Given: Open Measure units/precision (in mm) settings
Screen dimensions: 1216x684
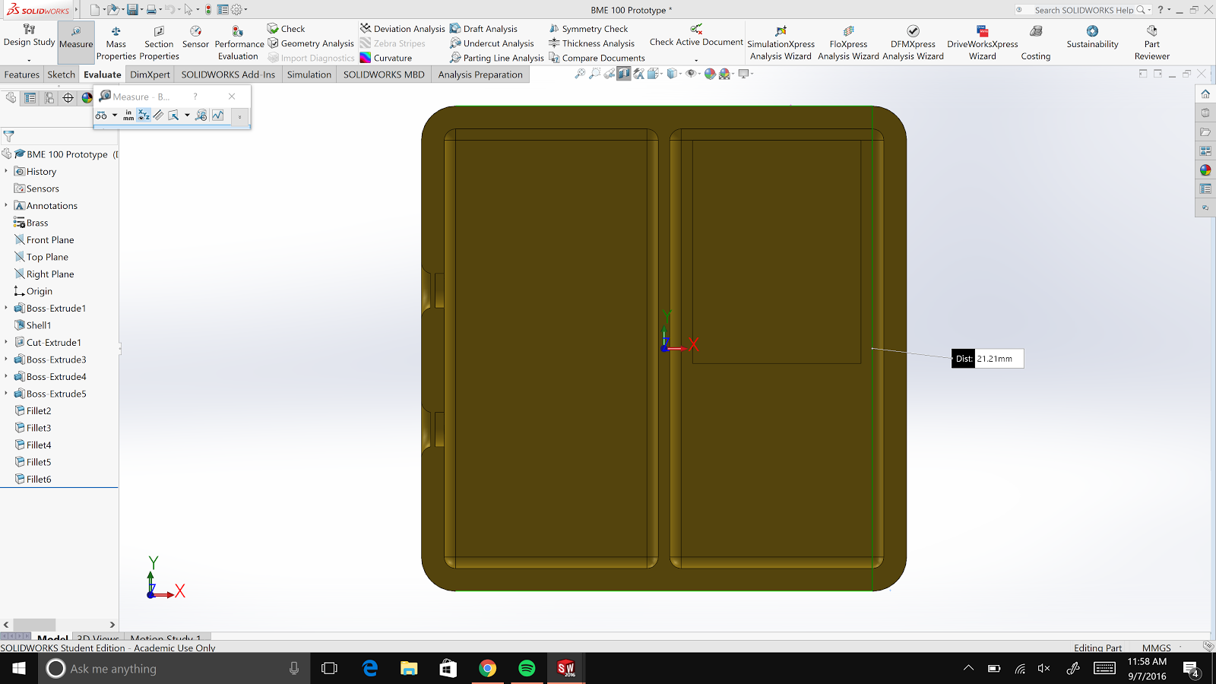Looking at the screenshot, I should [128, 116].
